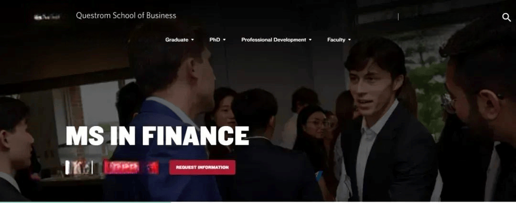The width and height of the screenshot is (516, 203).
Task: Click the blurred white-outlined button under the heading
Action: 79,167
